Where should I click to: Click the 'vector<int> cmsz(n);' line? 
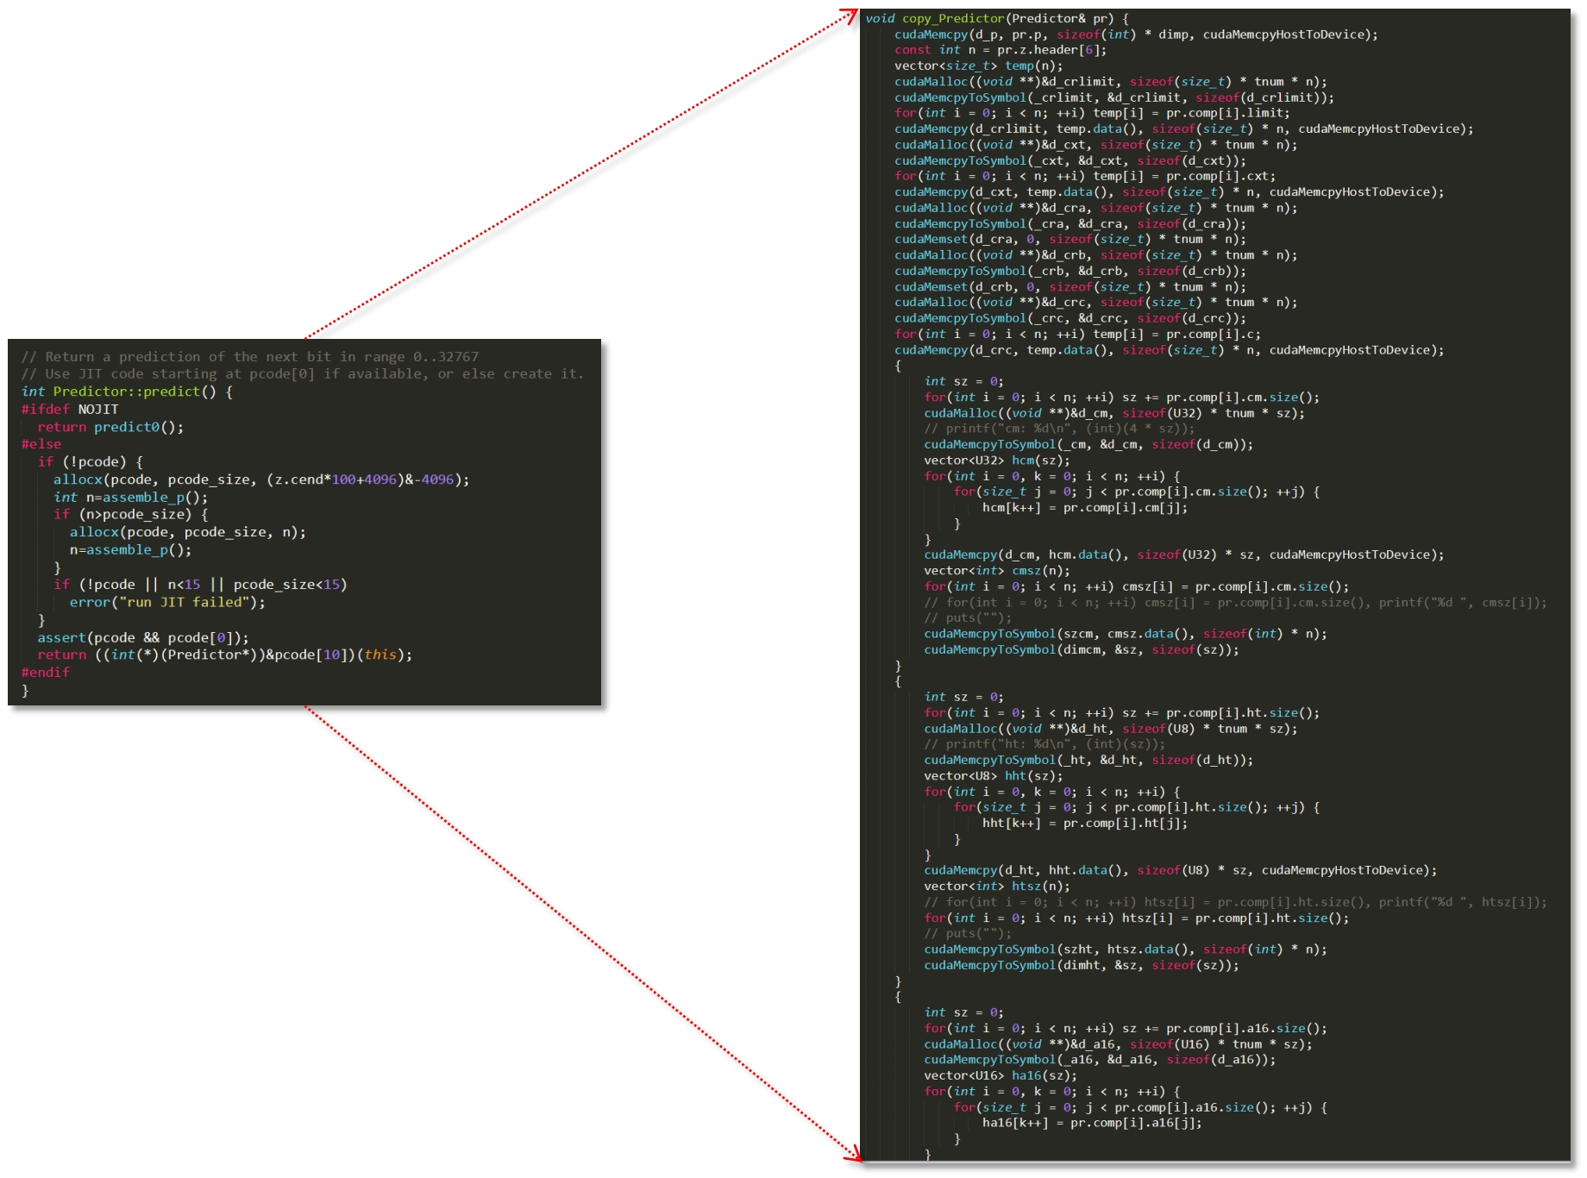997,571
